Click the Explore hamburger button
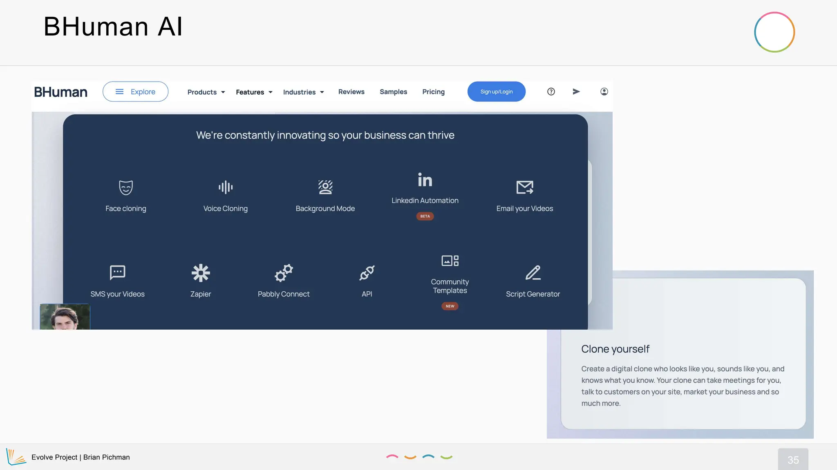The height and width of the screenshot is (470, 837). pos(135,92)
